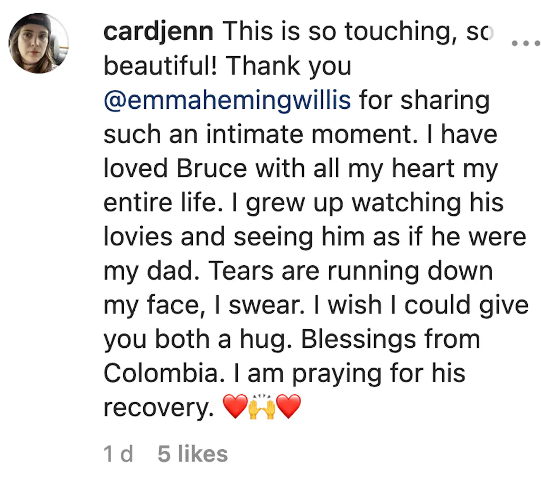Open the three-dot more options menu
Viewport: 541px width, 482px height.
[x=524, y=44]
